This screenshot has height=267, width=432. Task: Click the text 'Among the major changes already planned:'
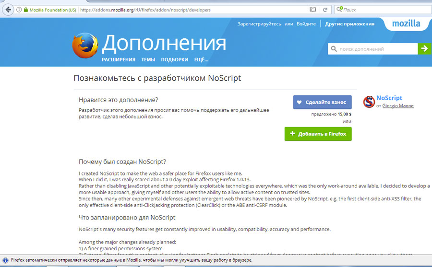point(127,242)
